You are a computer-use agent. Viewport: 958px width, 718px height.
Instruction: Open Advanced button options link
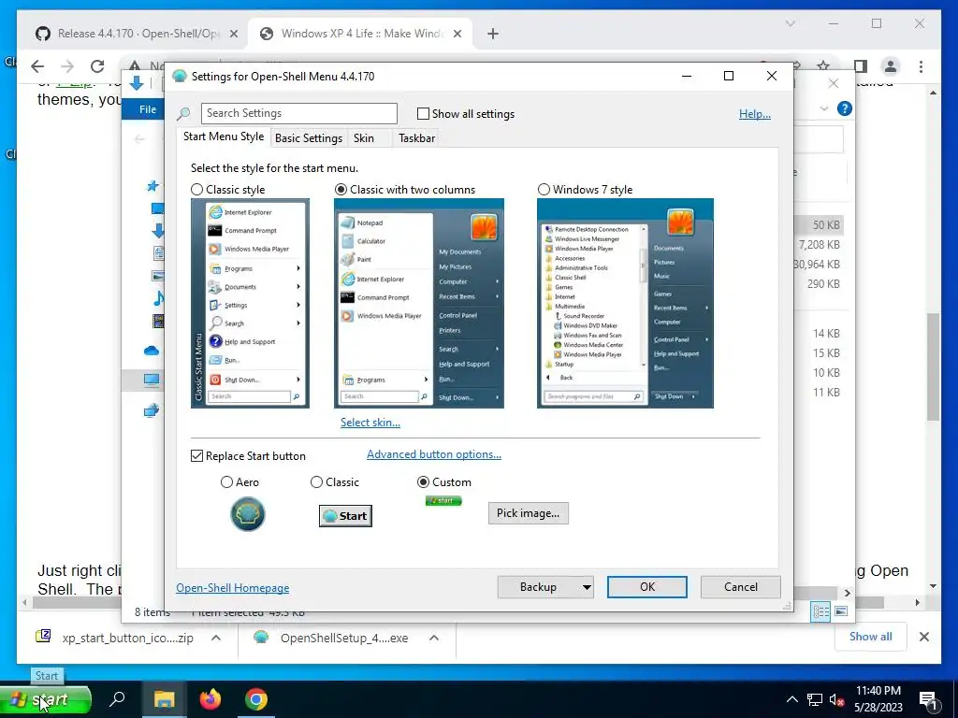(434, 454)
